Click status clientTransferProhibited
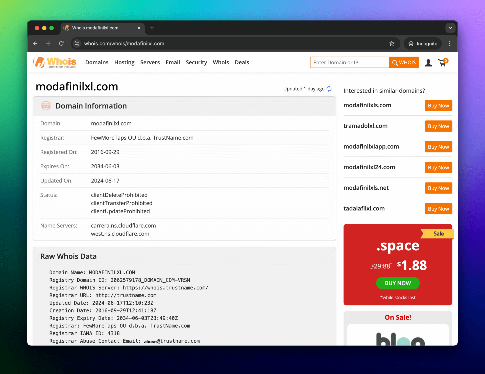 coord(122,203)
